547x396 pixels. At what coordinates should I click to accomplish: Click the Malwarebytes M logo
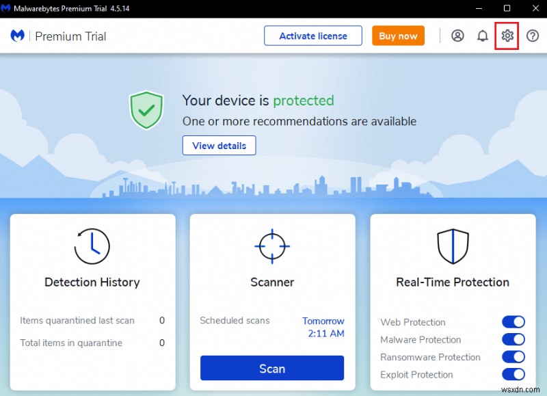16,36
